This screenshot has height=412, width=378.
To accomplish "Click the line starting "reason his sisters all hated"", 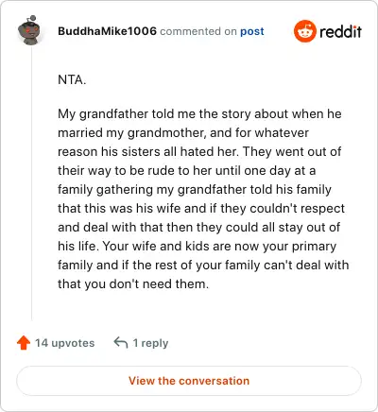I will click(199, 152).
